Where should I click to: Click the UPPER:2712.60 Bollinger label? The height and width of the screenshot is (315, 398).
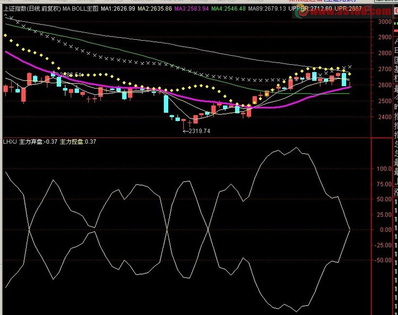pos(310,8)
